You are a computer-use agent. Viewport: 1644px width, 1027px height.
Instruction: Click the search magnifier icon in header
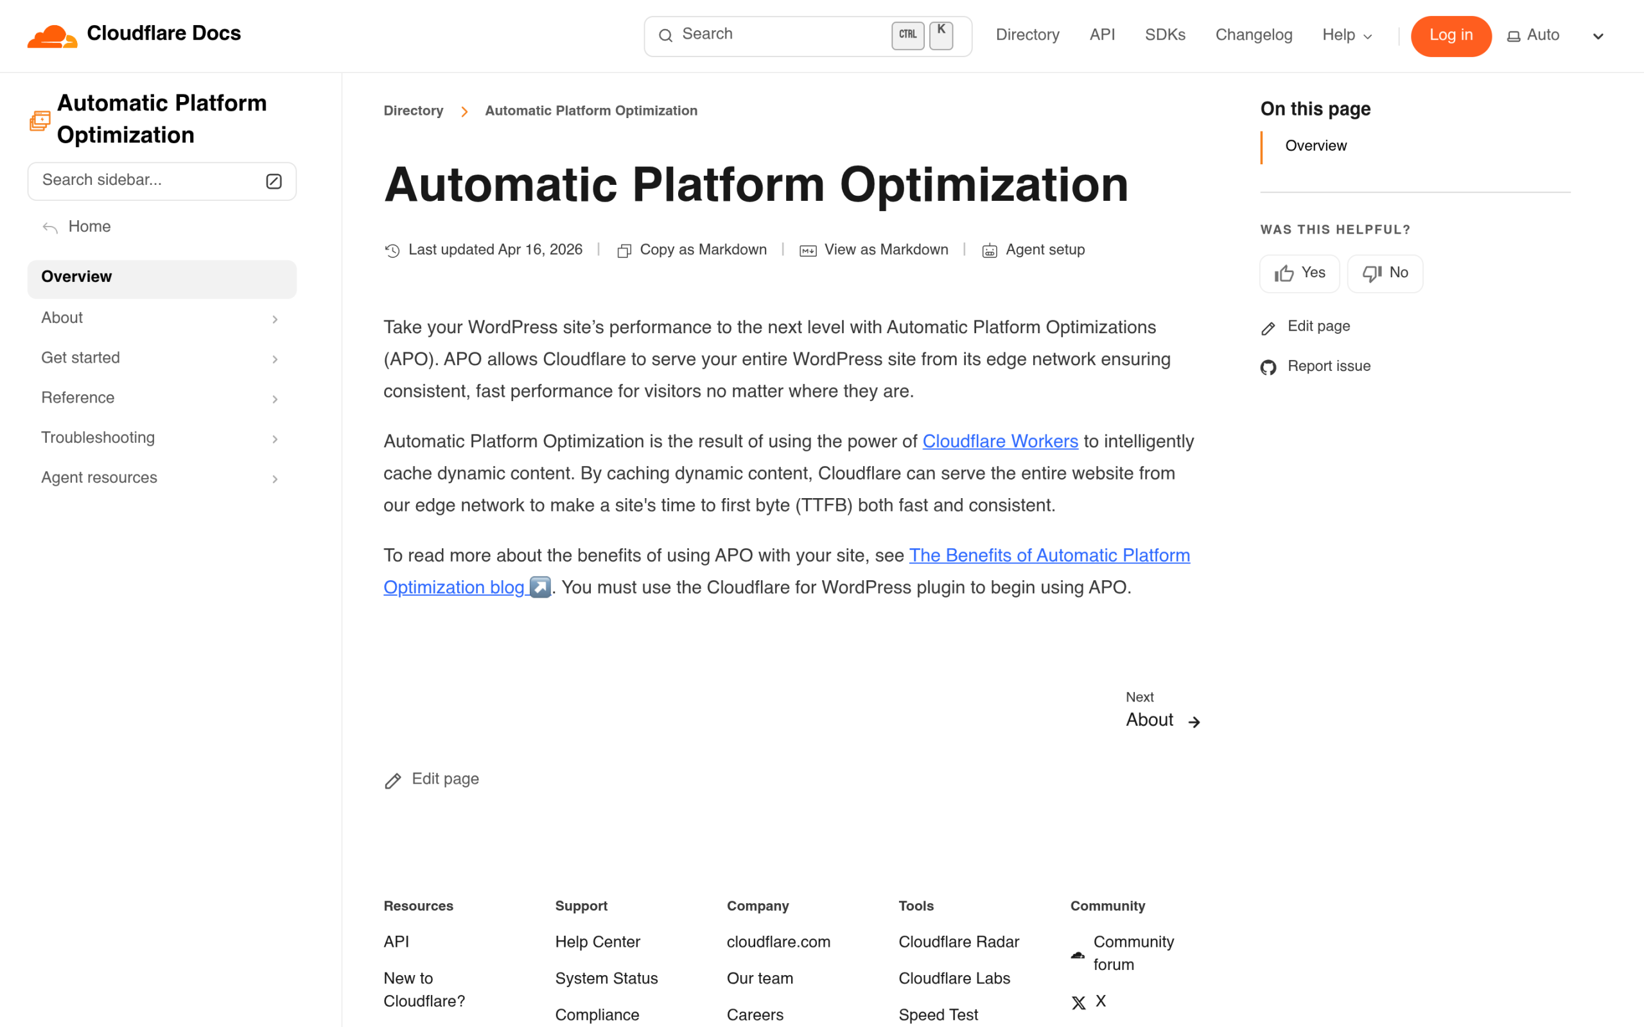pyautogui.click(x=666, y=35)
